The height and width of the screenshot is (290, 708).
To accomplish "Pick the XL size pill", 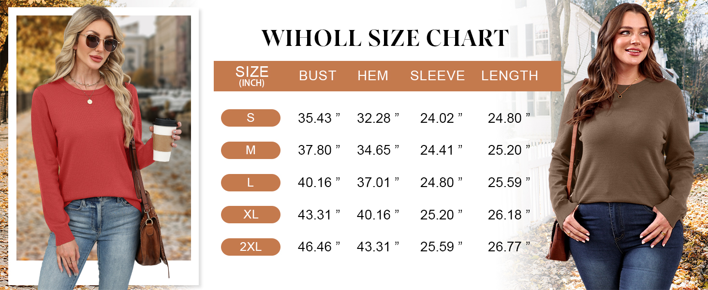I will tap(251, 215).
